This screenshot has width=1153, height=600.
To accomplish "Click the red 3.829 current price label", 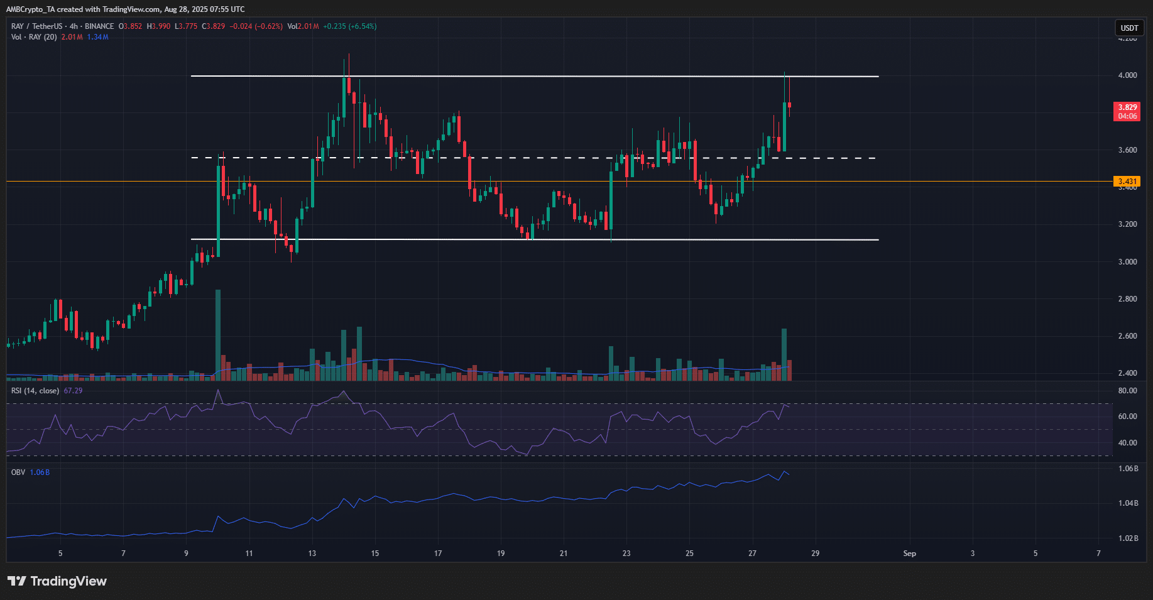I will [1127, 107].
